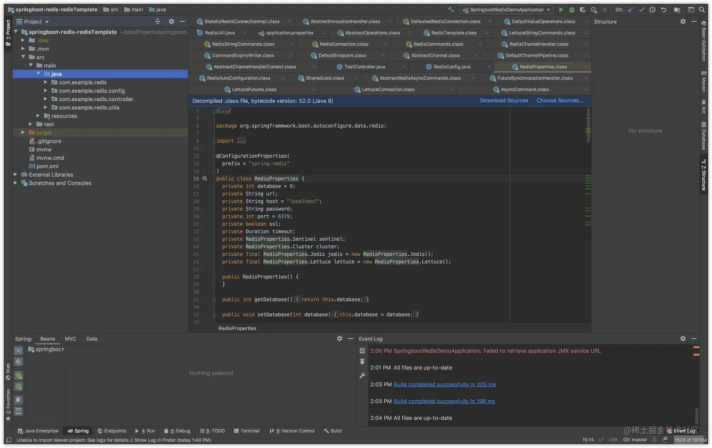Expand the .idea folder in the tree
The image size is (712, 448).
point(23,41)
